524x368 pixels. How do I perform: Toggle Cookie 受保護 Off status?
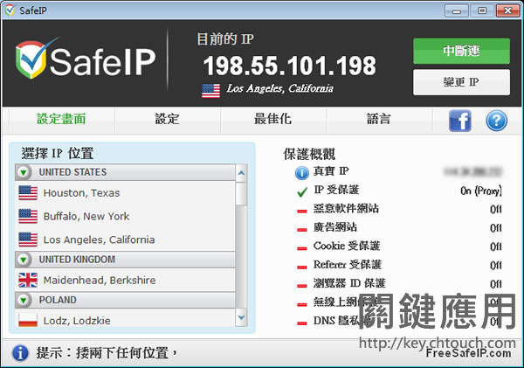(496, 246)
